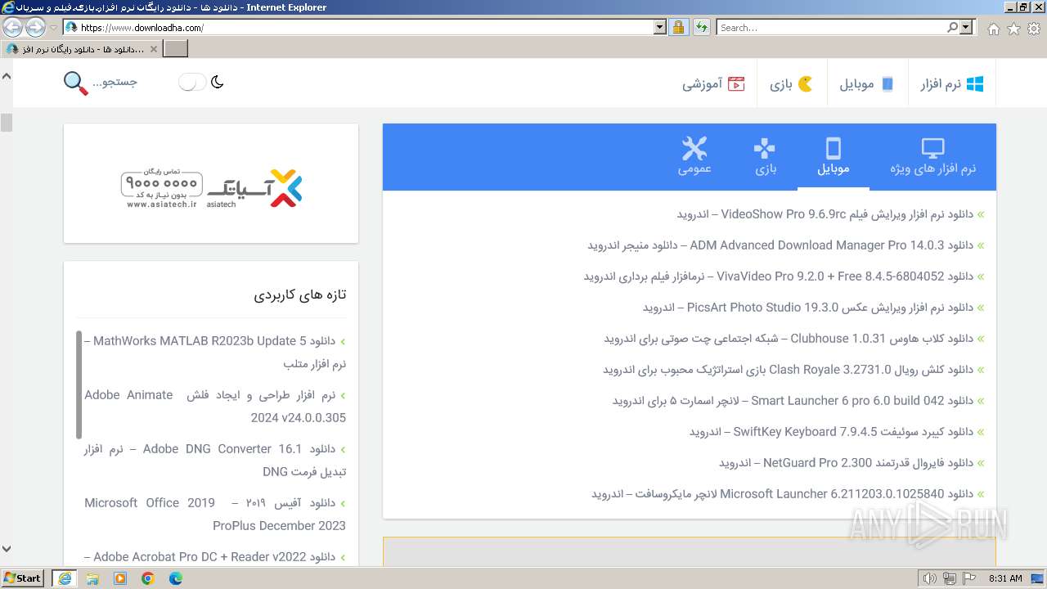Viewport: 1047px width, 589px height.
Task: Click the Refresh page button
Action: [701, 27]
